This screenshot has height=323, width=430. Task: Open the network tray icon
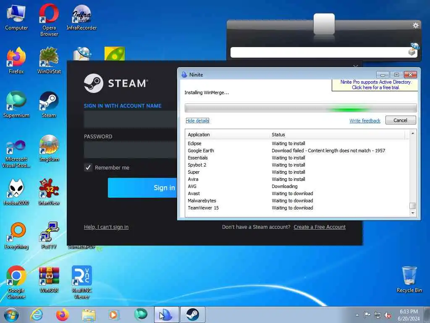click(378, 315)
